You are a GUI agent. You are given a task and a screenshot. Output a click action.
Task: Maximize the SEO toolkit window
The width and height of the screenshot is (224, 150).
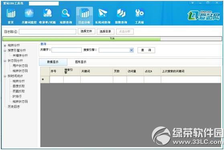tap(208, 3)
